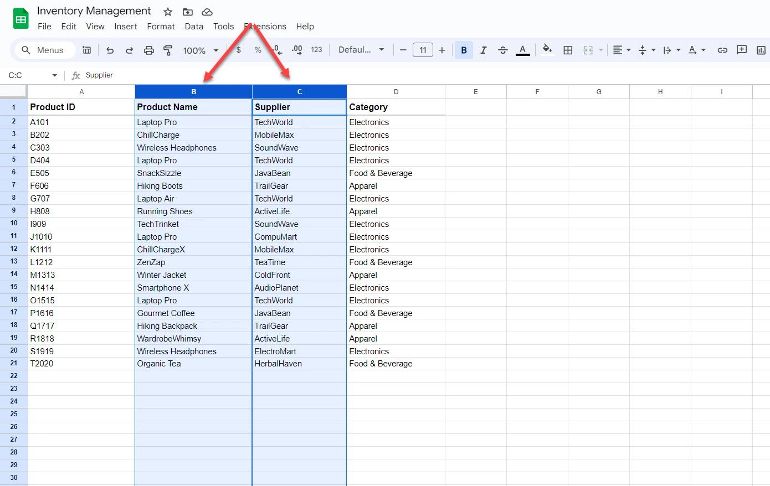The height and width of the screenshot is (486, 770).
Task: Click the insert link icon
Action: pos(722,50)
